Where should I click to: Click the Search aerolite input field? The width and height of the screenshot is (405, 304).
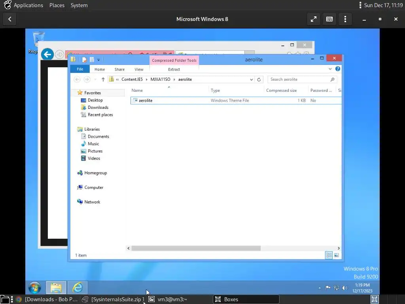pyautogui.click(x=300, y=79)
